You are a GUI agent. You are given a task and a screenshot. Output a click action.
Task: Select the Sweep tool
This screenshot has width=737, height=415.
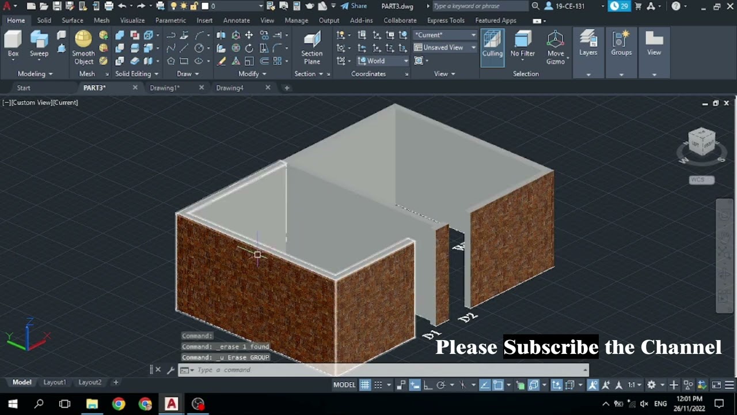pos(39,44)
